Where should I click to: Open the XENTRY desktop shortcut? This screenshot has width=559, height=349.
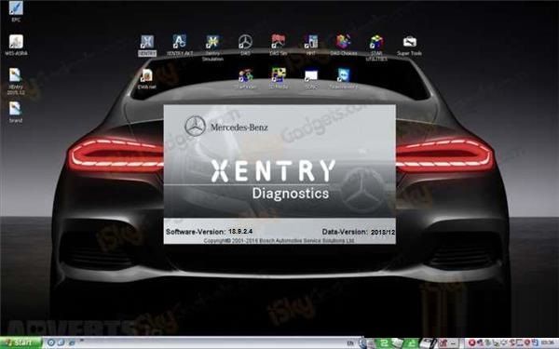tap(147, 46)
